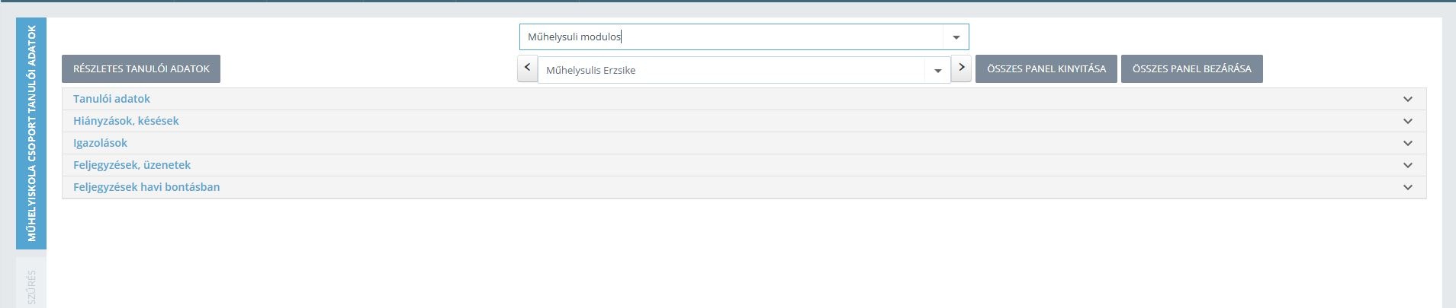The width and height of the screenshot is (1456, 308).
Task: Expand Feljegyzések havi bontásban chevron
Action: [1408, 187]
